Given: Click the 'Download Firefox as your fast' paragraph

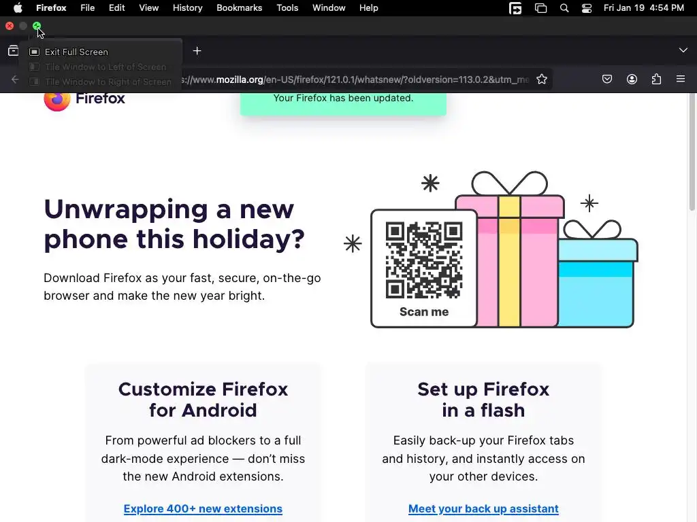Looking at the screenshot, I should pos(182,287).
